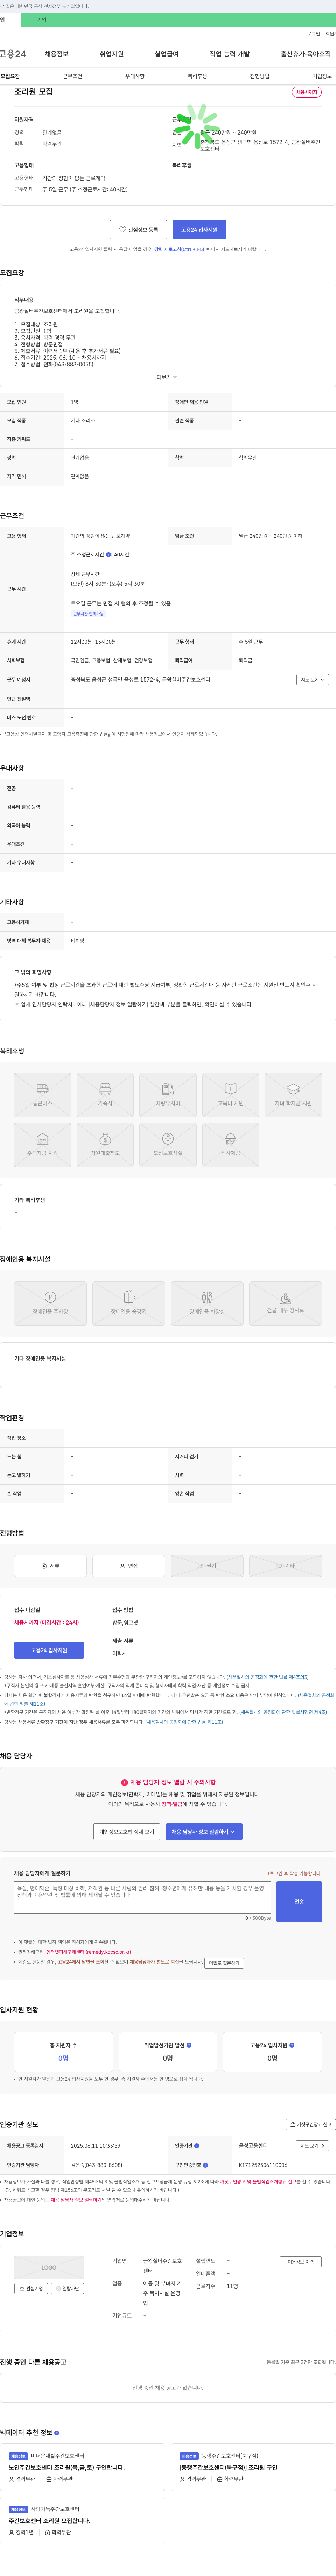Viewport: 336px width, 2576px height.
Task: Click info icon next to 인증기관
Action: 196,2146
